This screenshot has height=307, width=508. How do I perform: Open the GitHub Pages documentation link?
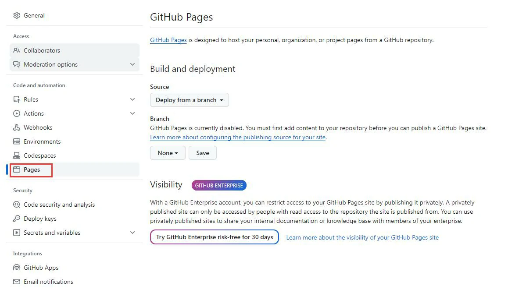click(x=168, y=40)
